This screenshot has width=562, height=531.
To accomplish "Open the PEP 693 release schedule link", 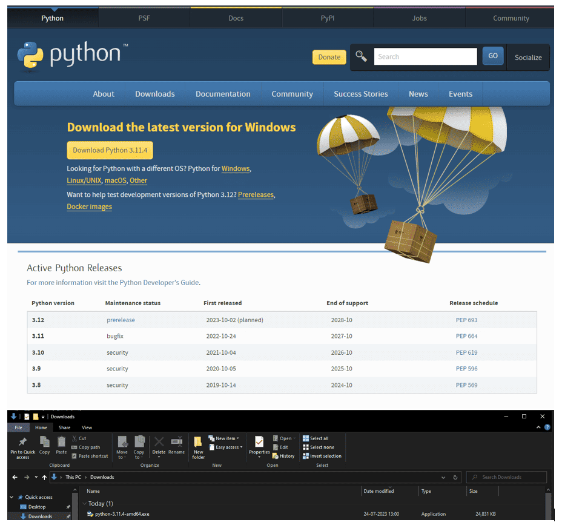I will coord(466,320).
